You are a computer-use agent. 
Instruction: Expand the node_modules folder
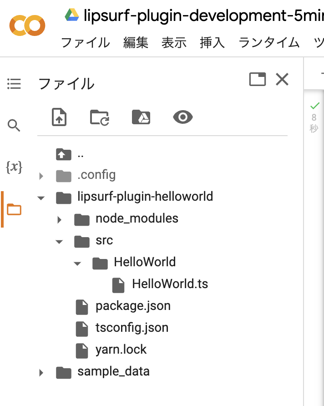tap(59, 219)
